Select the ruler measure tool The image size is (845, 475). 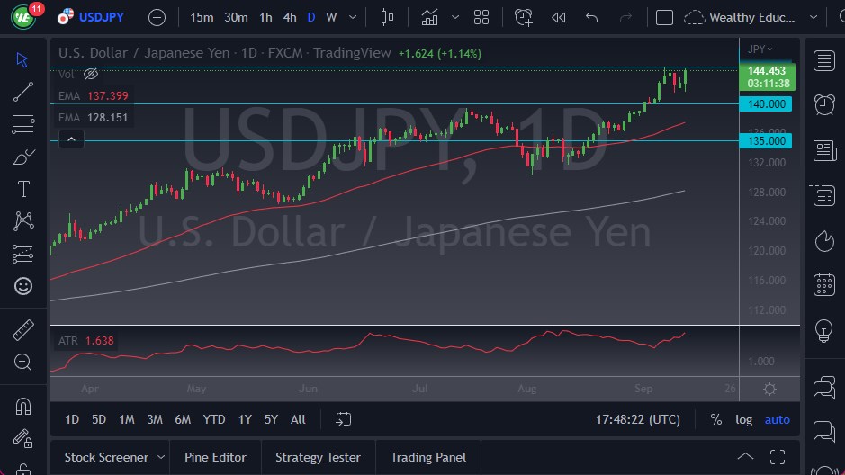pos(22,329)
